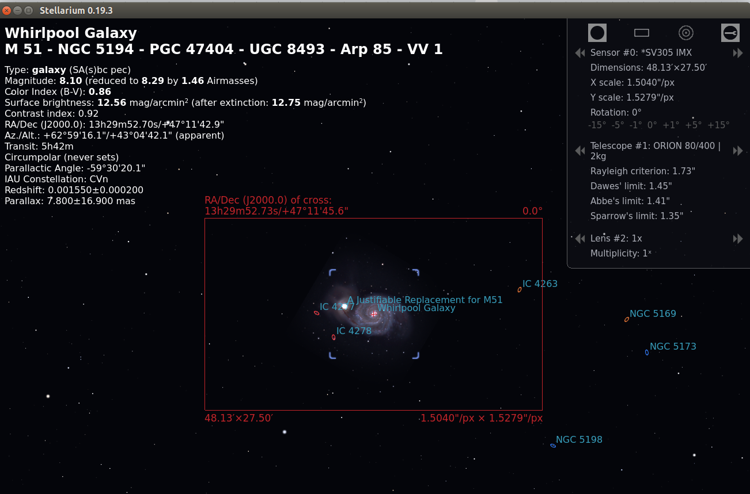Select next sensor arrow
This screenshot has height=494, width=750.
tap(738, 53)
